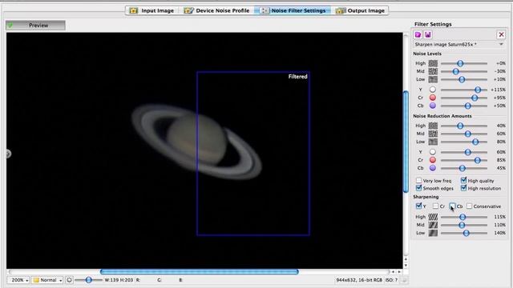The width and height of the screenshot is (513, 288).
Task: Click the collapse arrow on the left image edge
Action: tap(8, 154)
